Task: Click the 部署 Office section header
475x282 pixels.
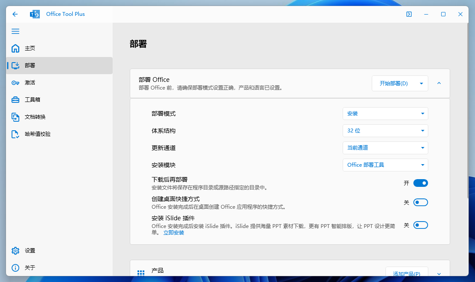Action: click(x=290, y=84)
